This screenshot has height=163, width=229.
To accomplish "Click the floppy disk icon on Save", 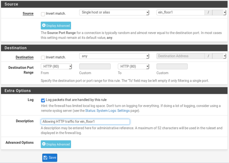I will [x=45, y=158].
